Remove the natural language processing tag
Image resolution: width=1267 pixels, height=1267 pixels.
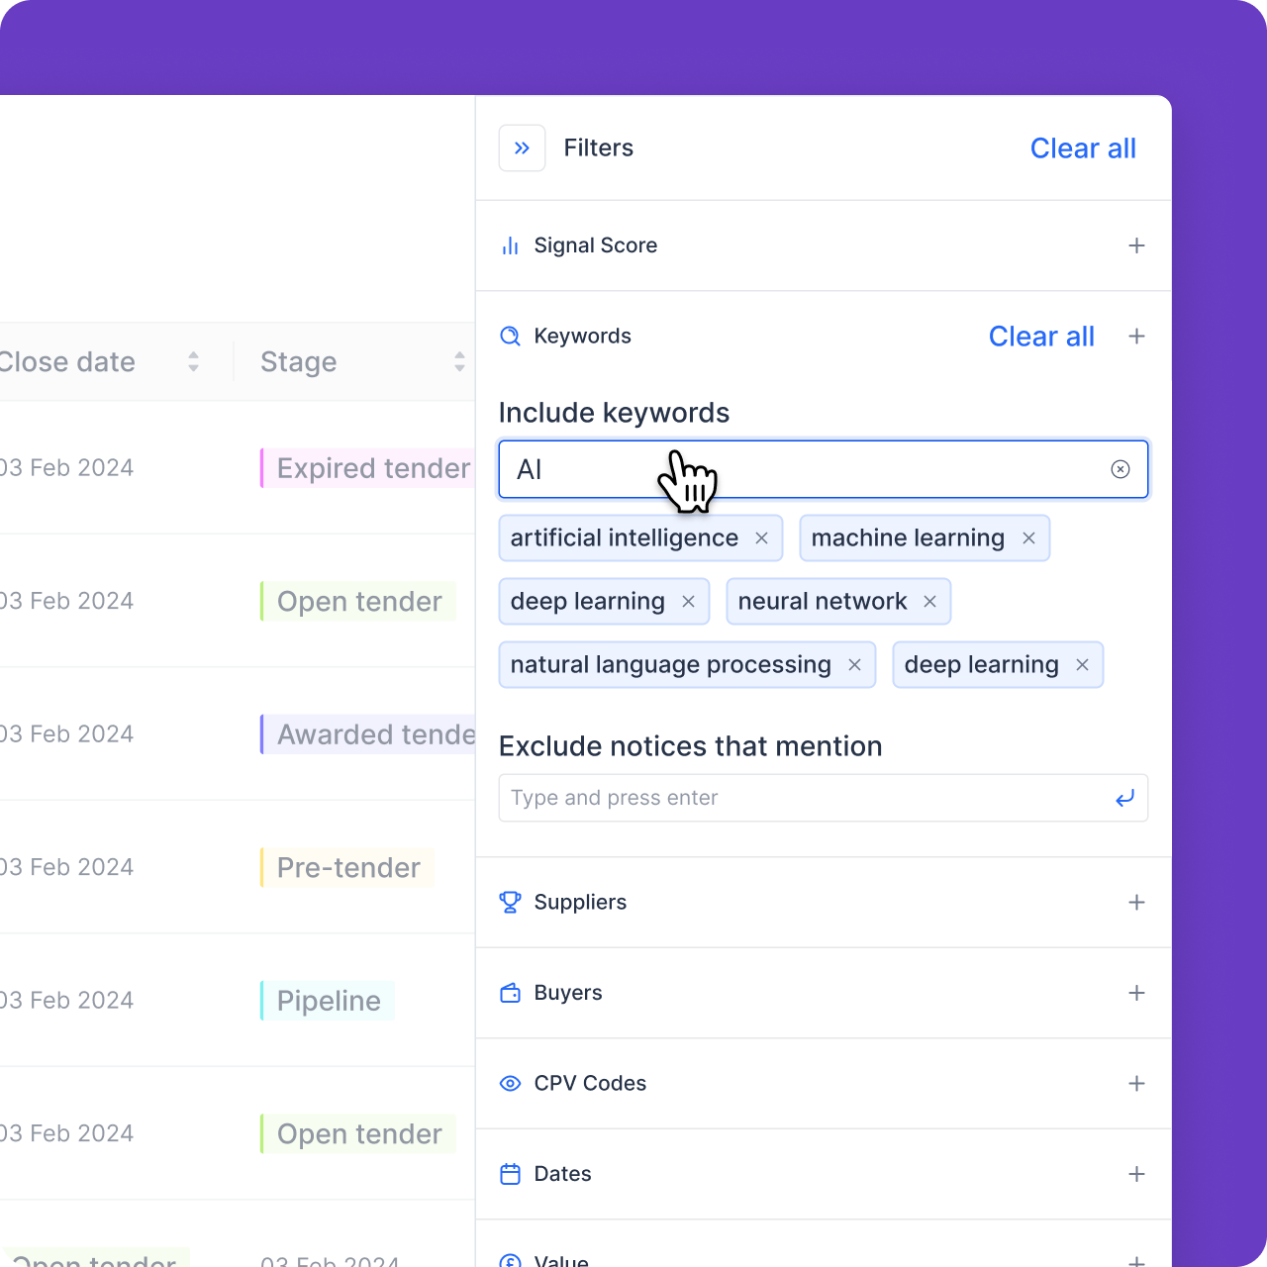coord(854,665)
